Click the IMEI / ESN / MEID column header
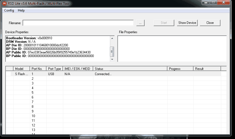The width and height of the screenshot is (235, 139). 78,69
